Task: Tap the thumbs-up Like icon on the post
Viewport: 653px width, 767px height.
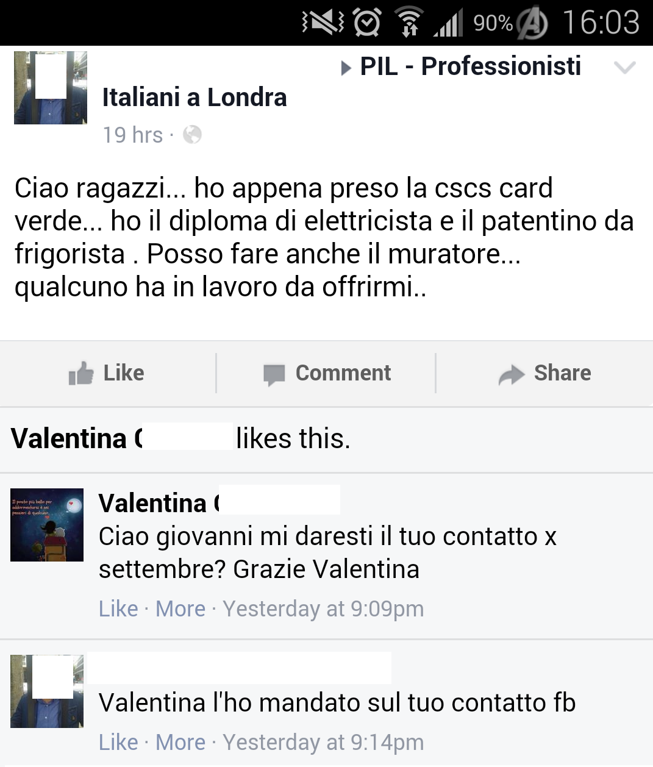Action: click(81, 373)
